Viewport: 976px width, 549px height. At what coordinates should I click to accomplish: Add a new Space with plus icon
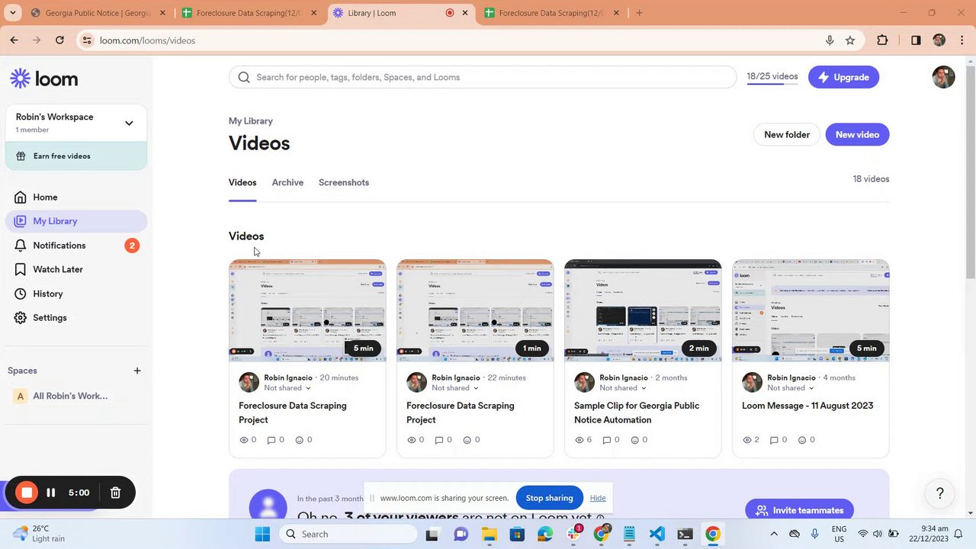pyautogui.click(x=137, y=371)
